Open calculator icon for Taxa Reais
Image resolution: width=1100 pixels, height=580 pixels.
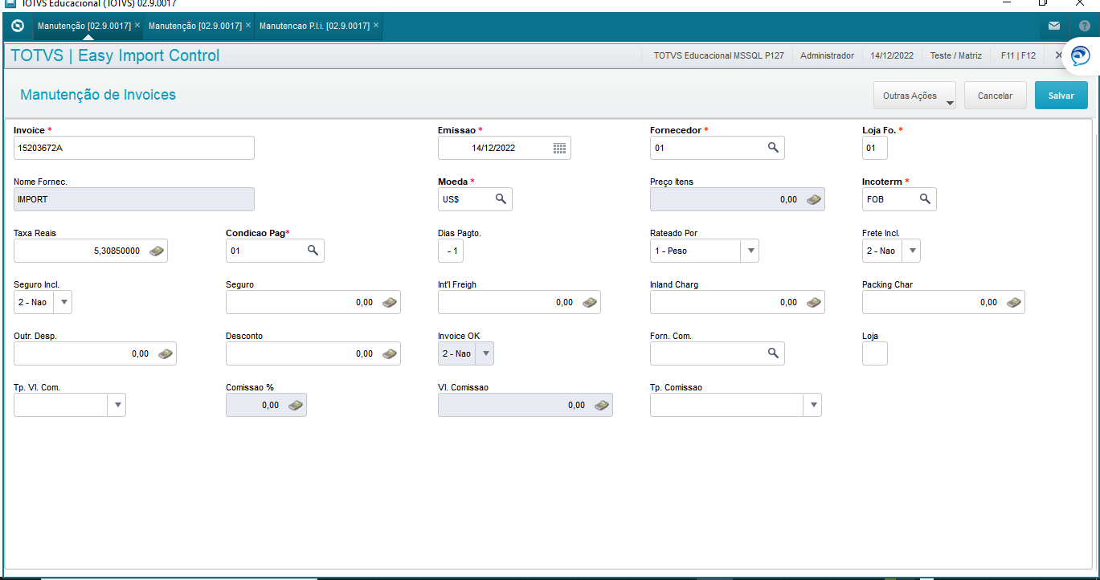click(157, 251)
